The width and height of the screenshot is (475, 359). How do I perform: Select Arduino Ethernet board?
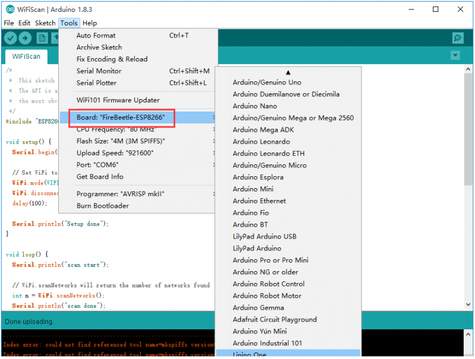click(288, 201)
